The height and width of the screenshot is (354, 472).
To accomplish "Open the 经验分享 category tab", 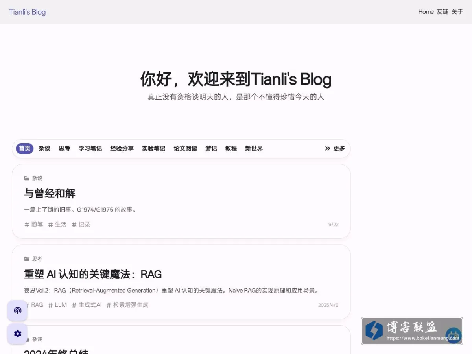I will pos(122,148).
